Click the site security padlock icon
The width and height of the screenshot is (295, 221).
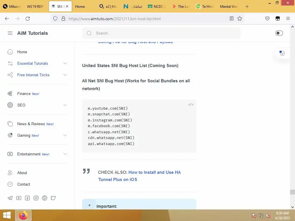pos(63,18)
